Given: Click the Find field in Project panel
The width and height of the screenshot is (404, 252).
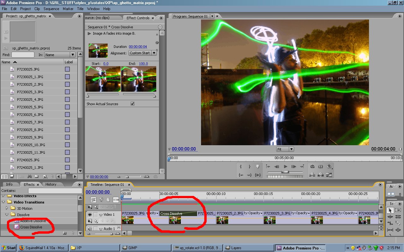Looking at the screenshot, I should coord(23,55).
